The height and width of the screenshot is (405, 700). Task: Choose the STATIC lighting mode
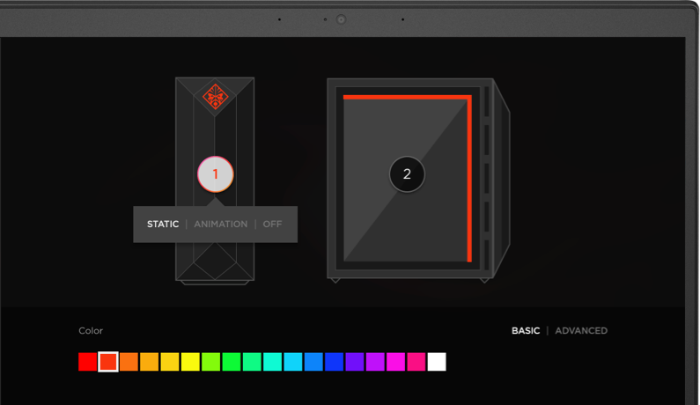(x=163, y=225)
